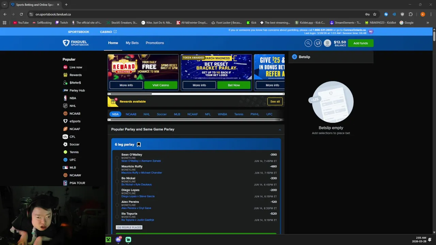Switch to the SPORTSBOOK top tab
Image resolution: width=436 pixels, height=245 pixels.
point(79,32)
